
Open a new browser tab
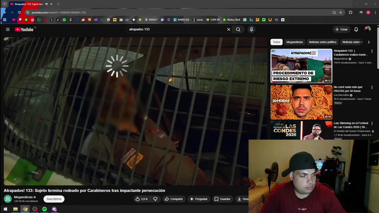[58, 4]
